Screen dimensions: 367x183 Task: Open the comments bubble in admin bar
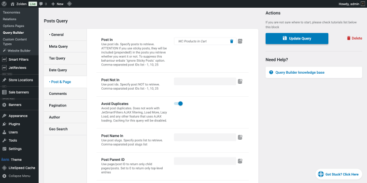[41, 4]
